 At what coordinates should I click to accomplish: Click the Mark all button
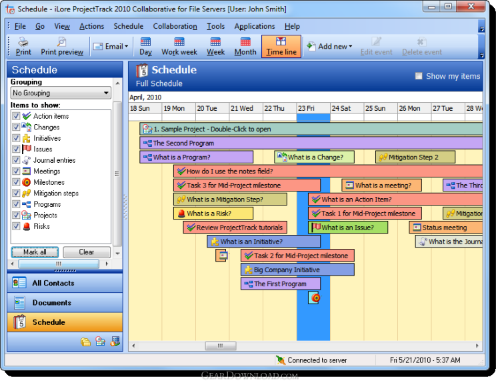(x=35, y=252)
